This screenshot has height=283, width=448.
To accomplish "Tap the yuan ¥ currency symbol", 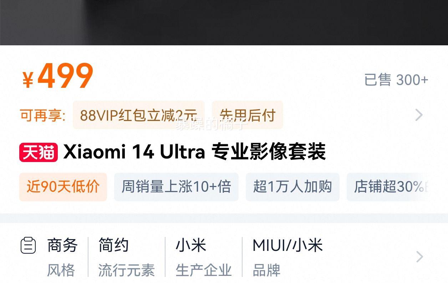I will pos(28,80).
